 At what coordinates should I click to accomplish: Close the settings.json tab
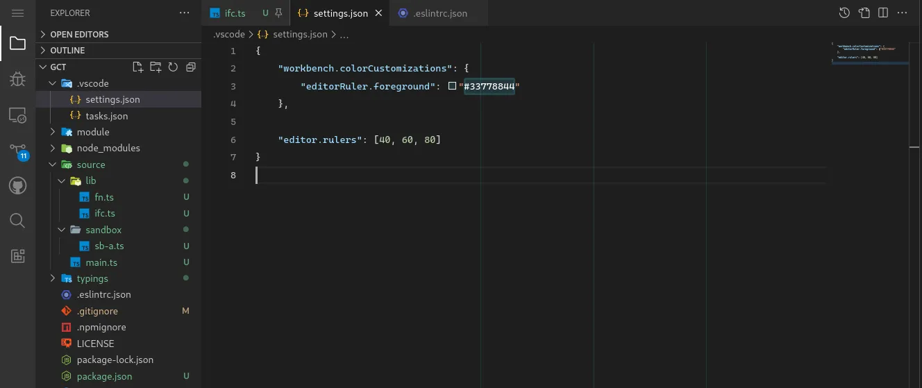coord(378,13)
